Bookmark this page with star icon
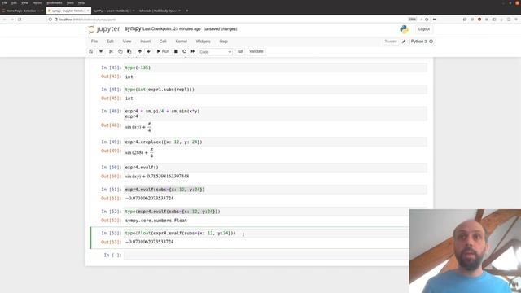 pyautogui.click(x=427, y=20)
